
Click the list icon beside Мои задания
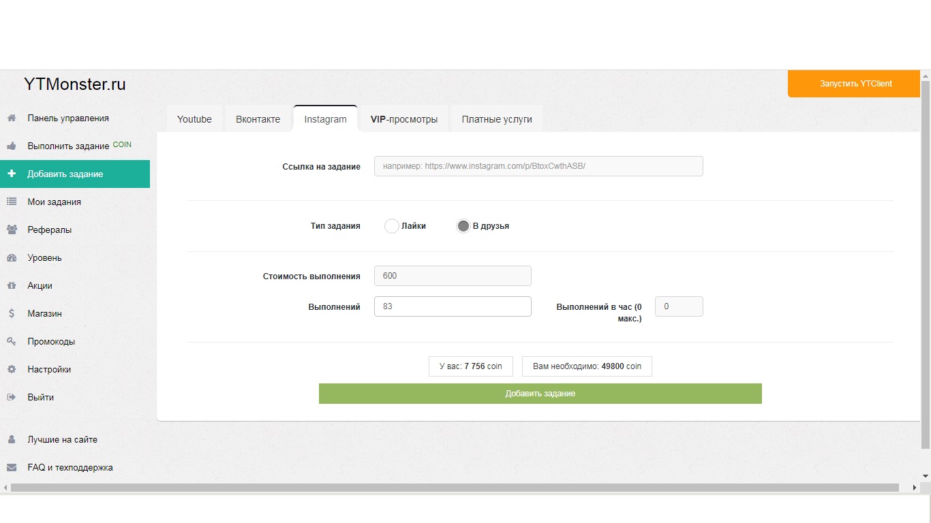click(12, 202)
